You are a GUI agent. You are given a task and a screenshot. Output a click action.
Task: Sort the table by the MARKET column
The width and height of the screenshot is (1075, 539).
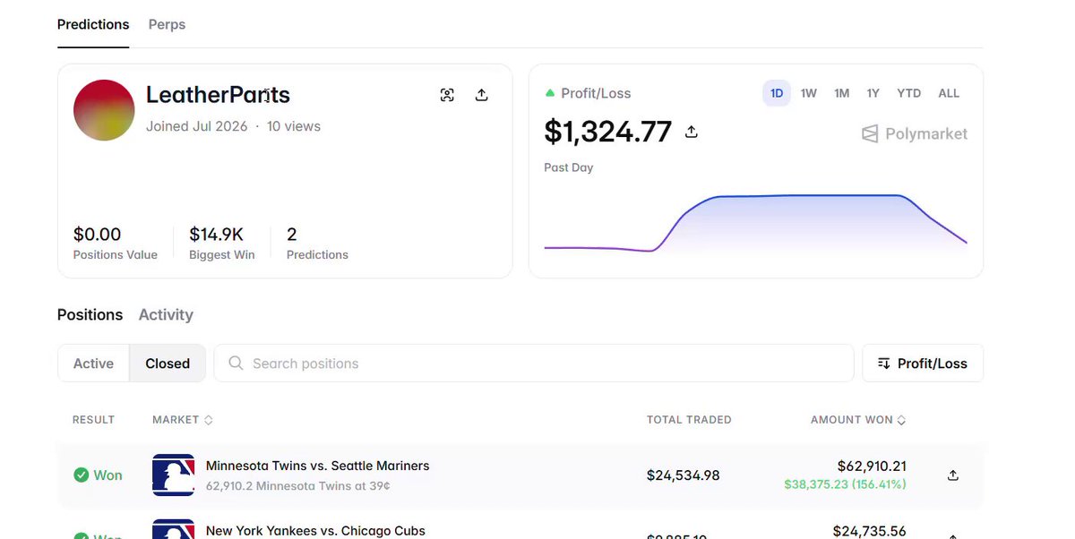183,420
